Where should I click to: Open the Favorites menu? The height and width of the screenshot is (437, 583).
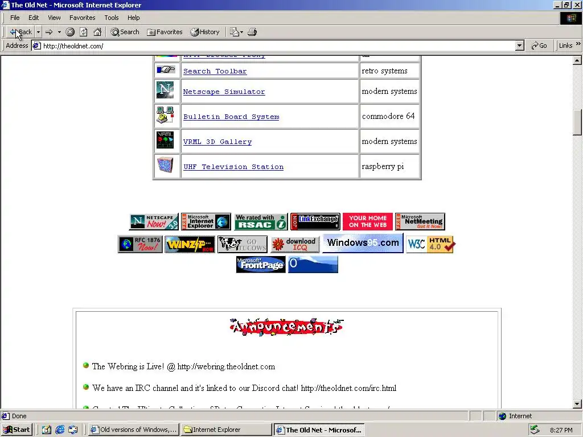(x=82, y=18)
